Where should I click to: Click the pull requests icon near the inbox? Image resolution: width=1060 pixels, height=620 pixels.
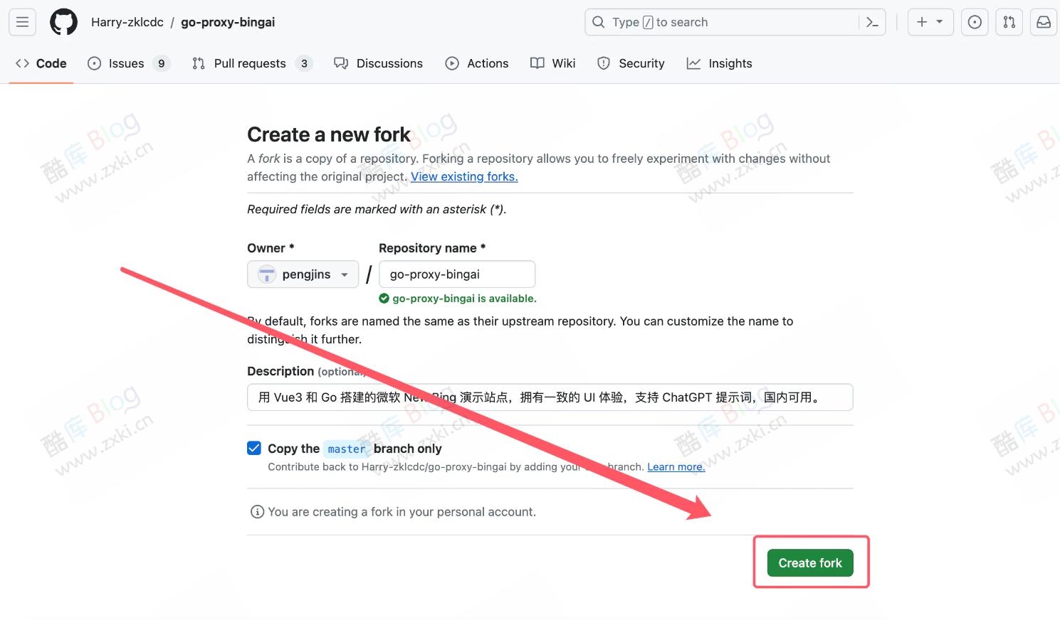pyautogui.click(x=1008, y=22)
